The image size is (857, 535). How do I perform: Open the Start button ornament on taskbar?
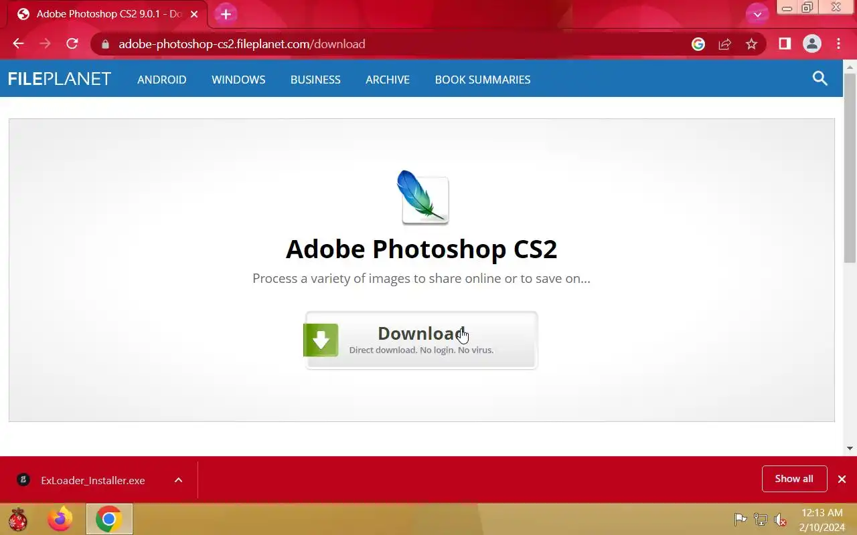[x=18, y=519]
